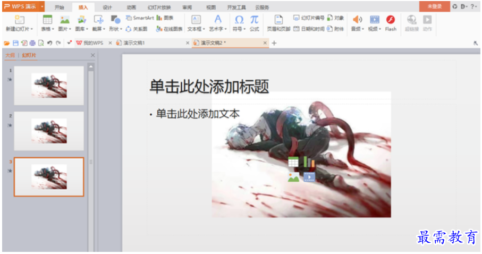Click the insert picture icon in slide placeholder
This screenshot has width=482, height=254.
pyautogui.click(x=293, y=177)
